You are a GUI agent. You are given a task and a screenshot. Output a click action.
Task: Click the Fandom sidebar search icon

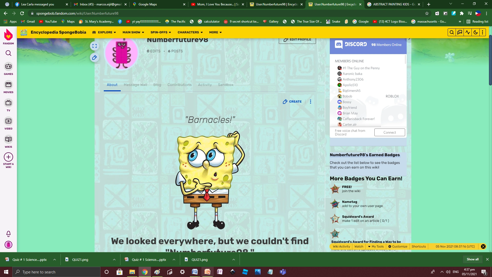[x=8, y=53]
